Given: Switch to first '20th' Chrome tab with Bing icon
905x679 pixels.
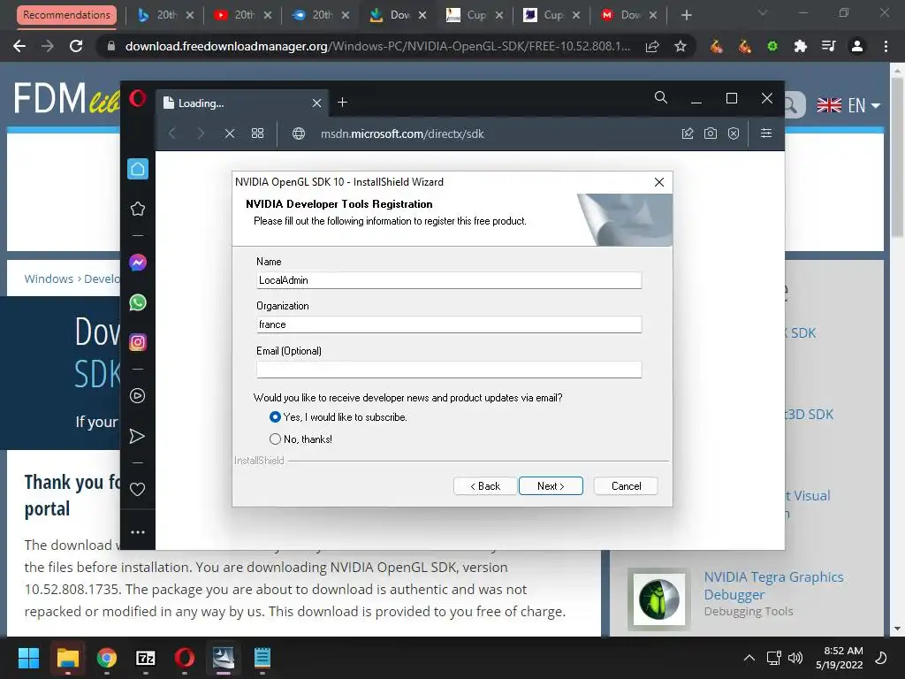Looking at the screenshot, I should pyautogui.click(x=165, y=15).
